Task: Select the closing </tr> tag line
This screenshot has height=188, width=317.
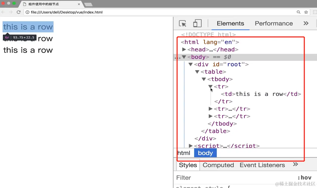Action: (223, 101)
